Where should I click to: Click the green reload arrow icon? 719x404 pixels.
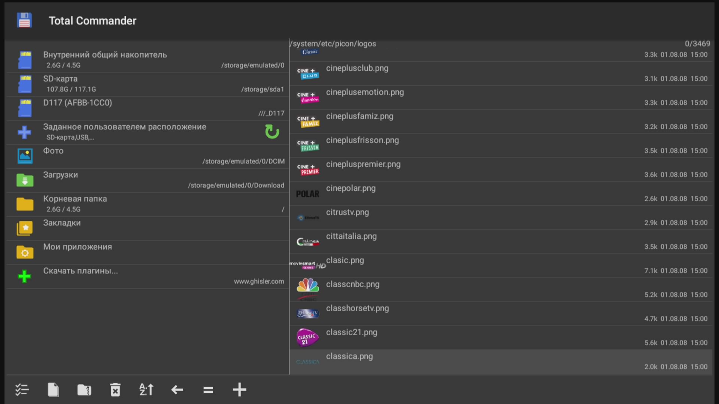coord(272,132)
